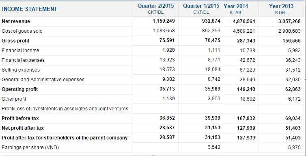Click General and Administrative expenses label

click(x=43, y=80)
